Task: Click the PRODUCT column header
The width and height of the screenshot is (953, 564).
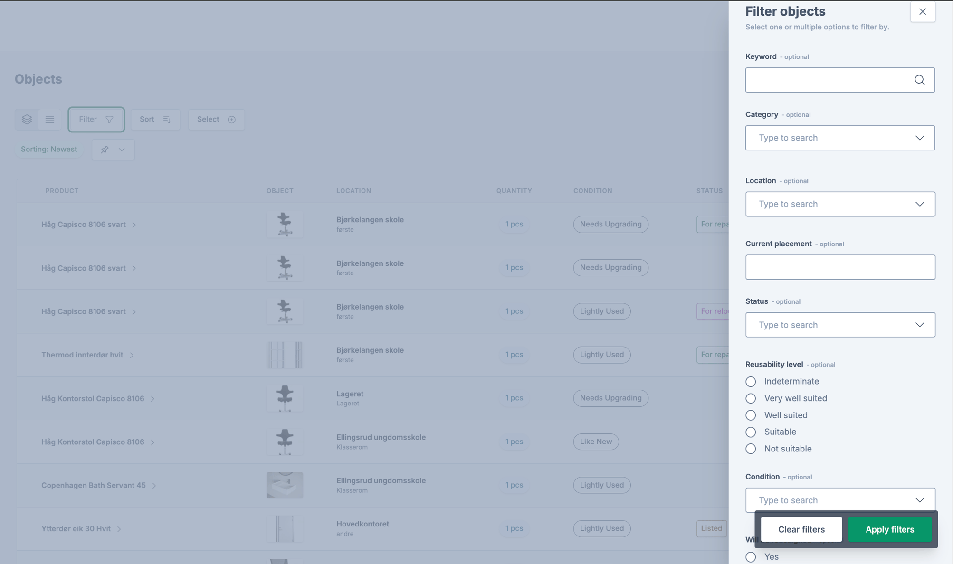Action: 62,191
